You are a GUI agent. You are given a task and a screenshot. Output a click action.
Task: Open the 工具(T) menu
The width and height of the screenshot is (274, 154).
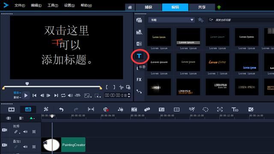click(53, 6)
